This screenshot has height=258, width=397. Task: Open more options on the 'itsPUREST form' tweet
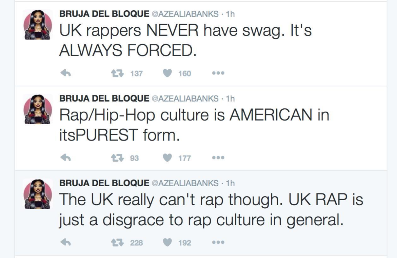(218, 158)
